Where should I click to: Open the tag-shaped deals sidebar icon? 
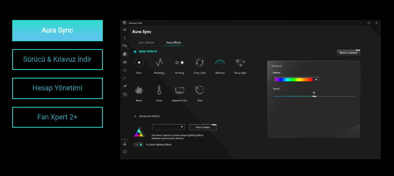click(125, 86)
